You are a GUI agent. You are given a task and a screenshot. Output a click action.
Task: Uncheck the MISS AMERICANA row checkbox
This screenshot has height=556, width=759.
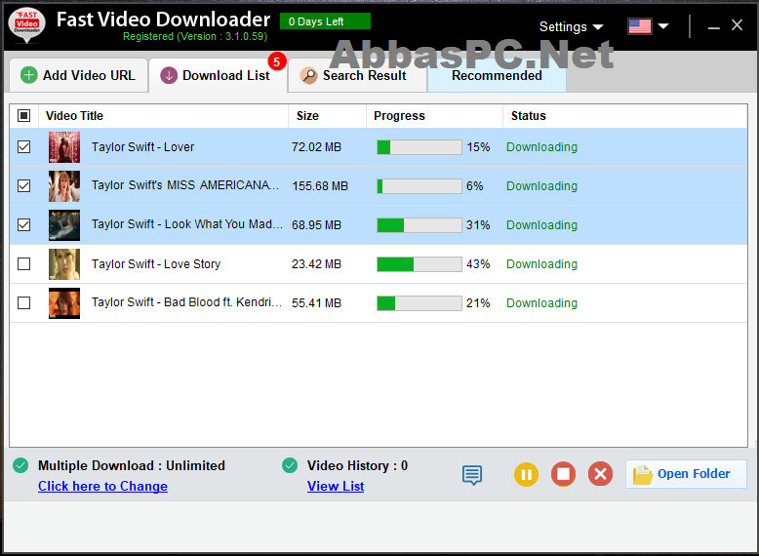(x=23, y=185)
